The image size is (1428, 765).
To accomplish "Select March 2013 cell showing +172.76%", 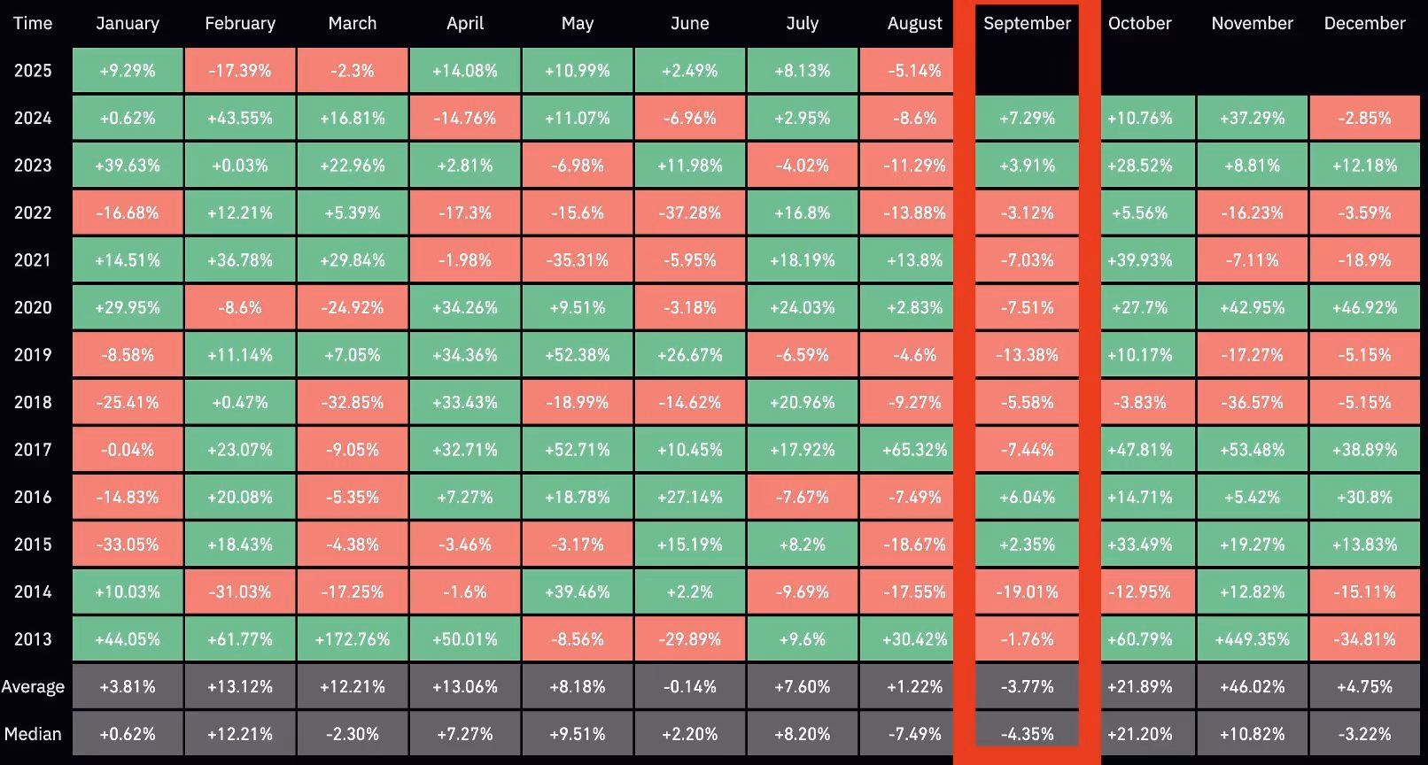I will click(x=353, y=639).
